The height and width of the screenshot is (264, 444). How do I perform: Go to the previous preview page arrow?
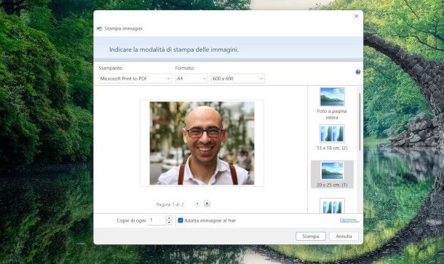click(x=197, y=204)
